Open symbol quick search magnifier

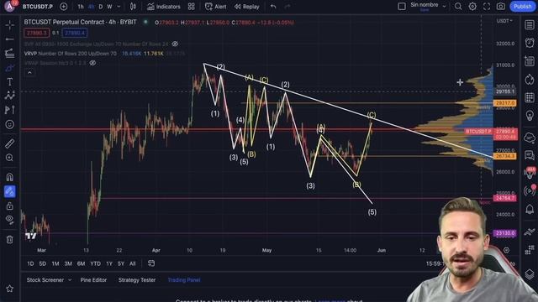458,7
